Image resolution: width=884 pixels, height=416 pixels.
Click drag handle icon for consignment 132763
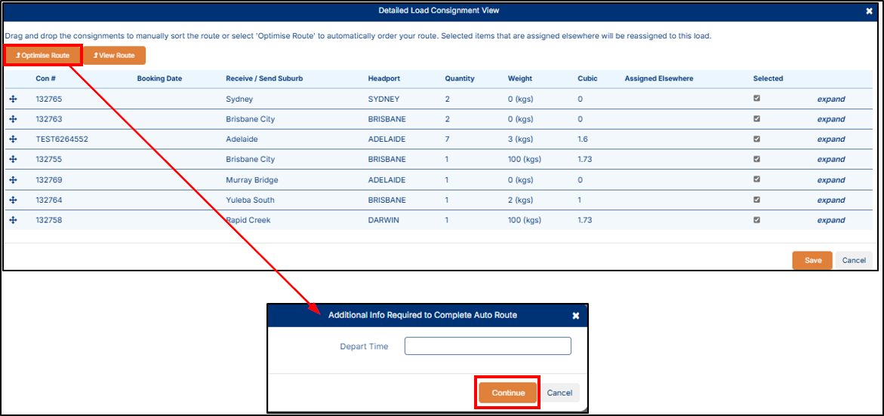13,119
